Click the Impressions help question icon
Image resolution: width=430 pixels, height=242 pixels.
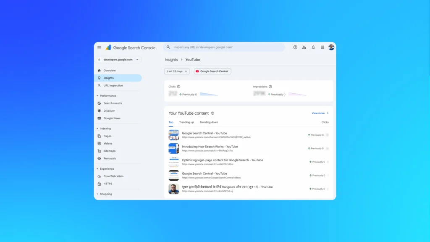pos(270,87)
